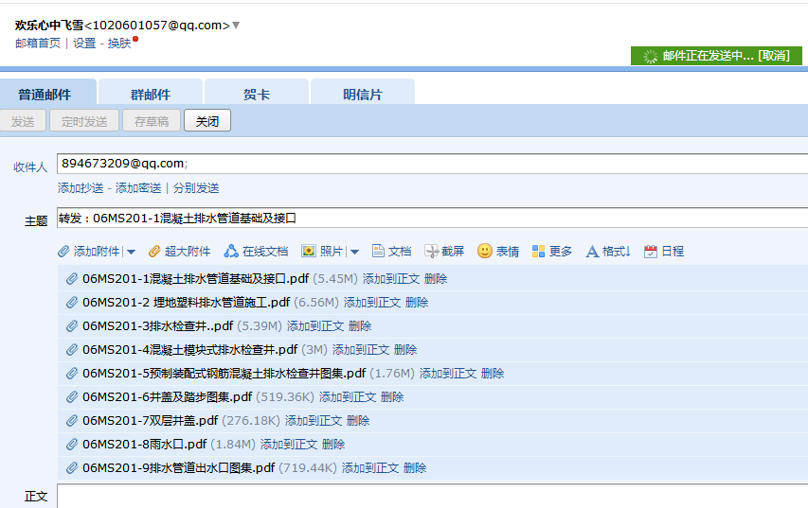This screenshot has width=808, height=508.
Task: Open the emoji (表情) smiley icon
Action: point(484,251)
